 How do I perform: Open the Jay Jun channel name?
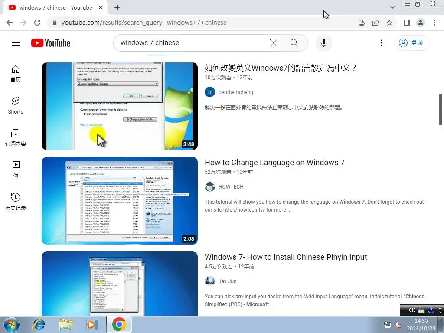227,281
